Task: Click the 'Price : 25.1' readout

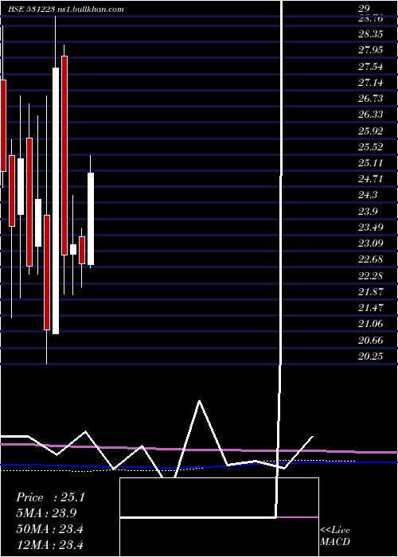Action: [x=50, y=497]
